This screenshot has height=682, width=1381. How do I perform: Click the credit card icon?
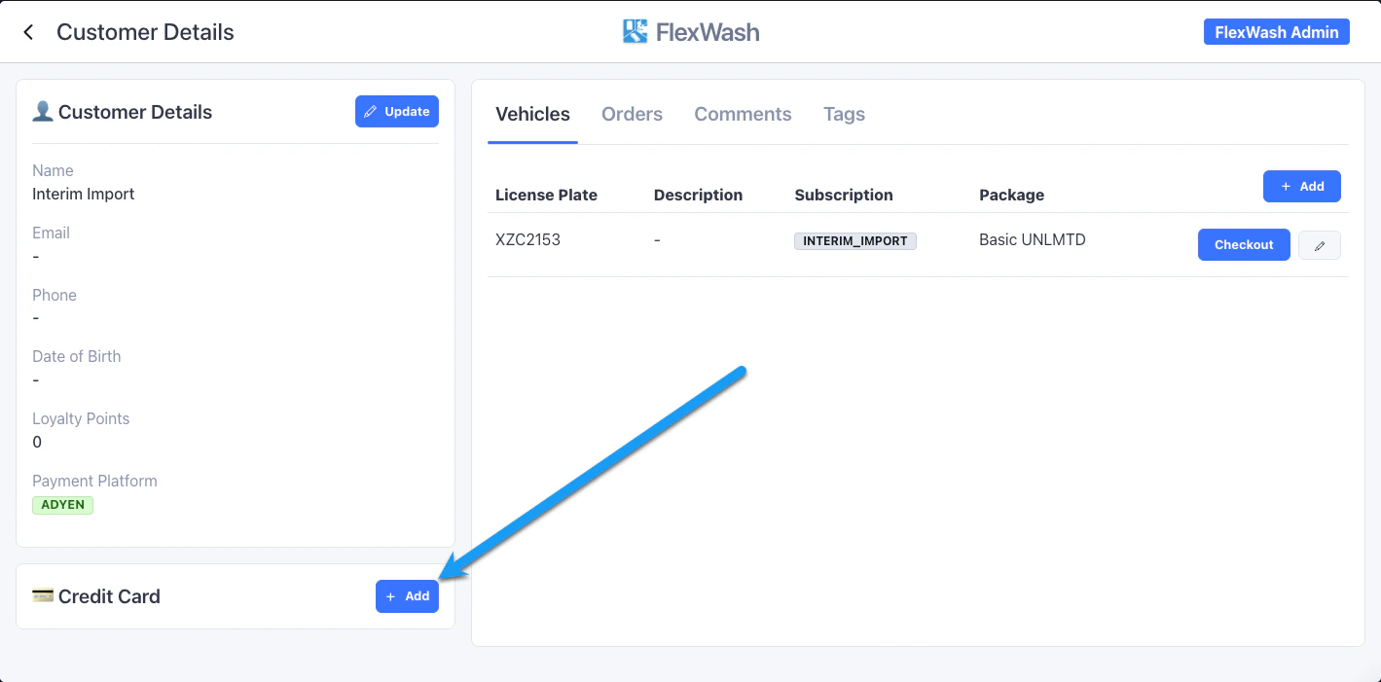click(x=43, y=595)
